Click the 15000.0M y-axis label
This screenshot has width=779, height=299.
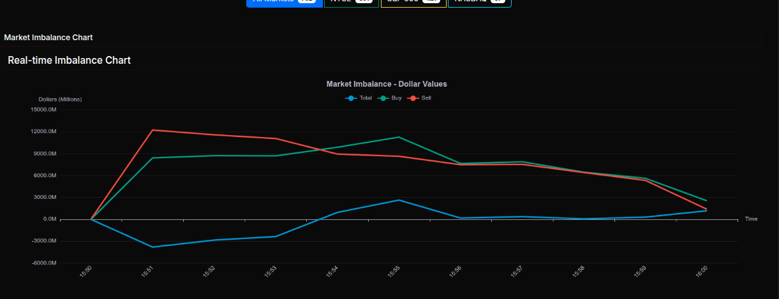(x=43, y=110)
